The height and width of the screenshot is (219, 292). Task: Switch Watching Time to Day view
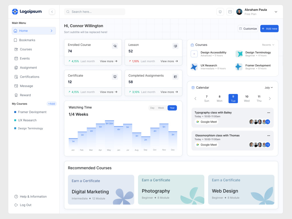(152, 108)
